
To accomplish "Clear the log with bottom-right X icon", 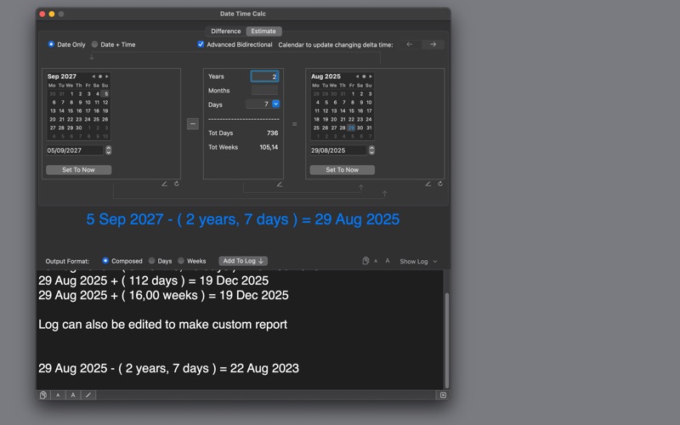I will click(443, 395).
